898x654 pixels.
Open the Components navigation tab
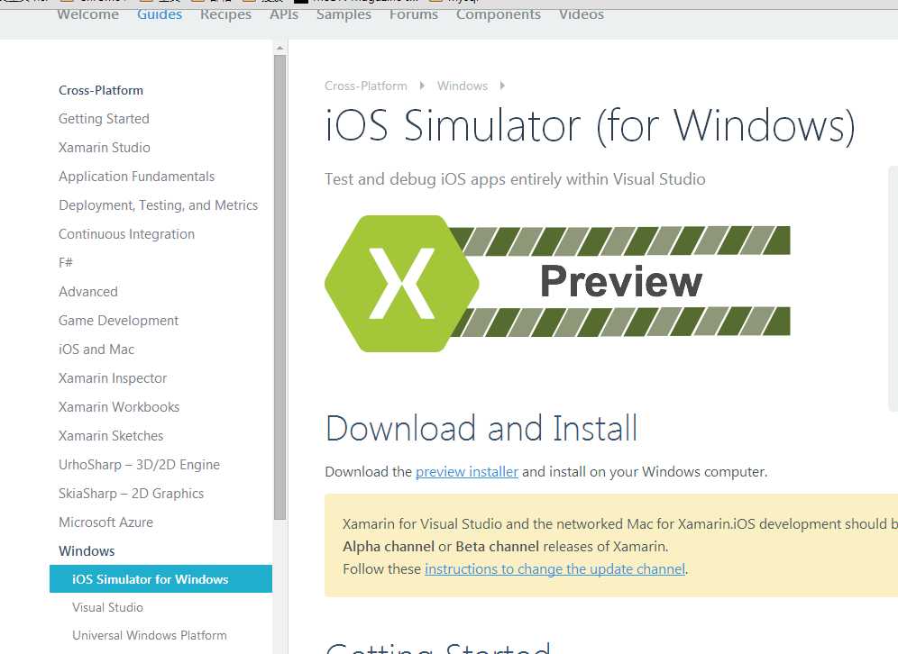[499, 14]
